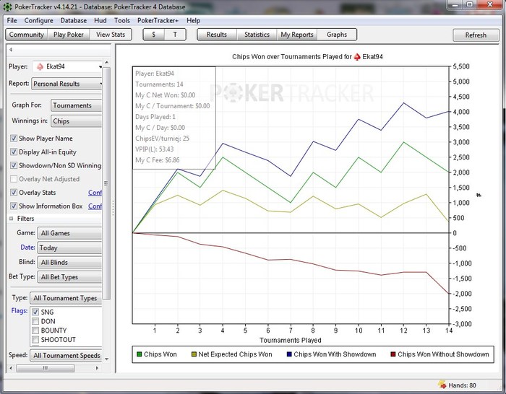
Task: Click Configure link next to Show Information Box
Action: coord(95,206)
